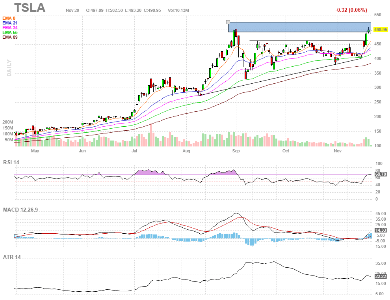Grab the square handle on the blue resistance zone
Image resolution: width=390 pixels, height=300 pixels.
pos(228,22)
